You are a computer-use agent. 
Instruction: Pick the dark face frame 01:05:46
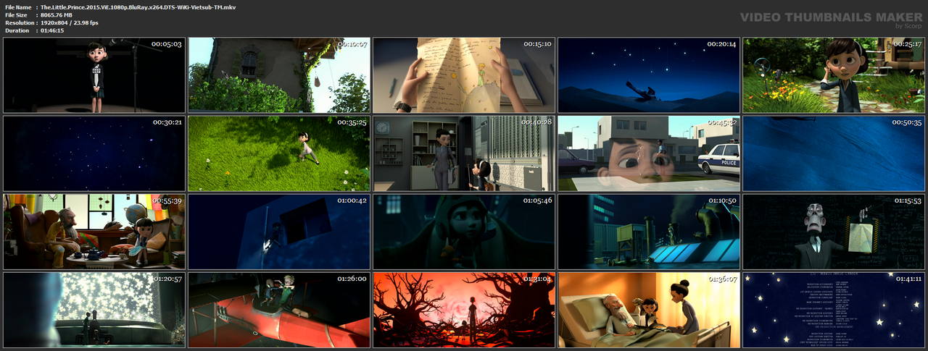pyautogui.click(x=464, y=232)
